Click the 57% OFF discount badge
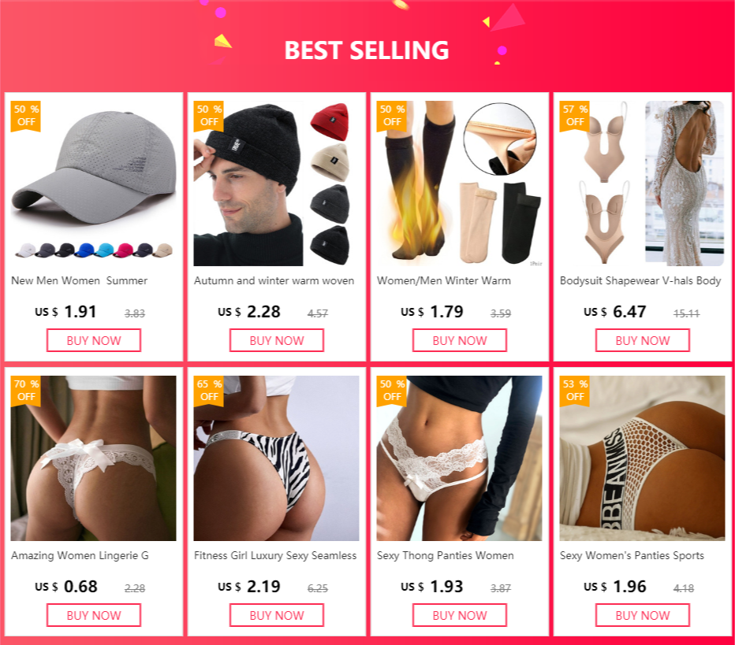The width and height of the screenshot is (735, 645). 575,116
